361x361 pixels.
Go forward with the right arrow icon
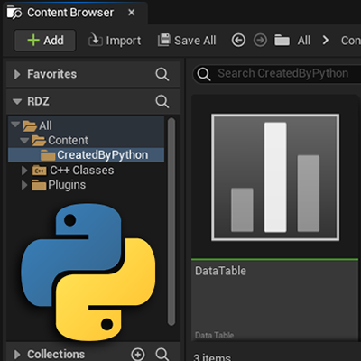260,40
